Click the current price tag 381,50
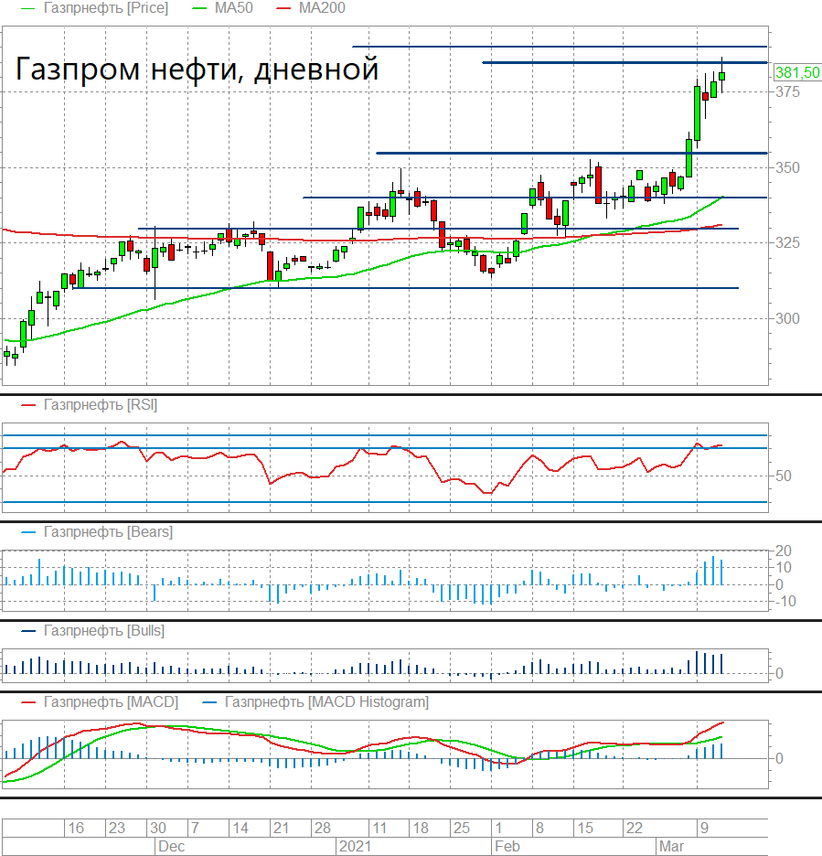The width and height of the screenshot is (822, 856). (x=797, y=72)
